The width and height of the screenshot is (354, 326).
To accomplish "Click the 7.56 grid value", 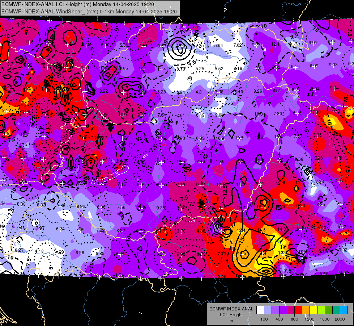I will 121,208.
